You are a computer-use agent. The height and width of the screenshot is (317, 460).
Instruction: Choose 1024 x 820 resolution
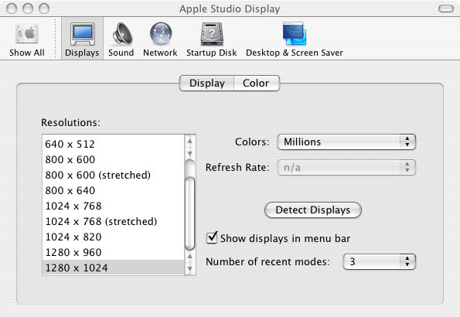[113, 237]
